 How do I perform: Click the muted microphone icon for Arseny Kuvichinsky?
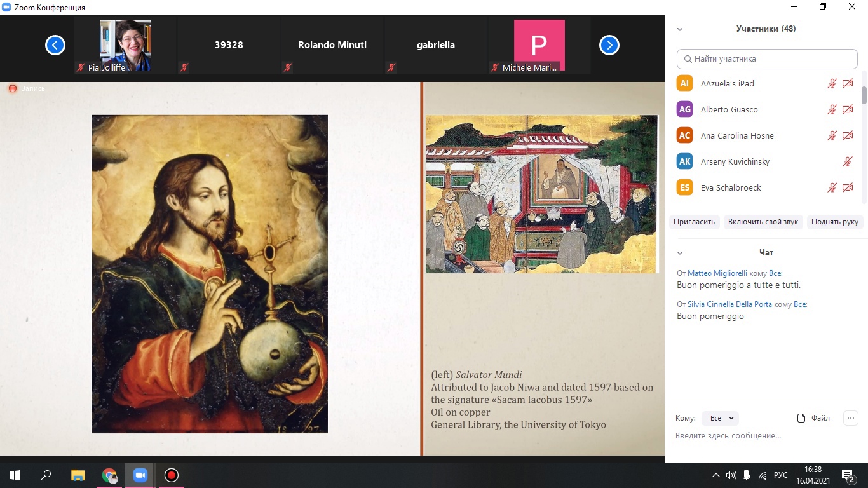point(847,161)
